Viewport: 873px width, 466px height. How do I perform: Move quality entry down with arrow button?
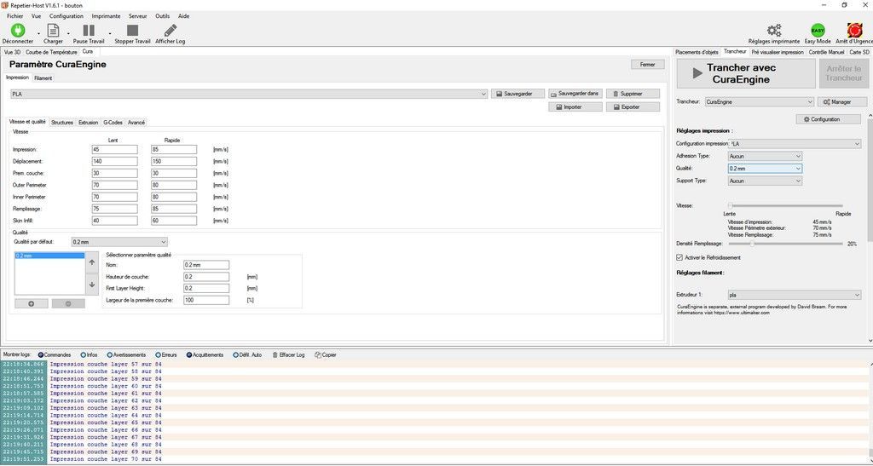92,285
